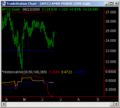Click the blue volatility value 0.4757
Screen dimensions: 120x108
coord(79,72)
